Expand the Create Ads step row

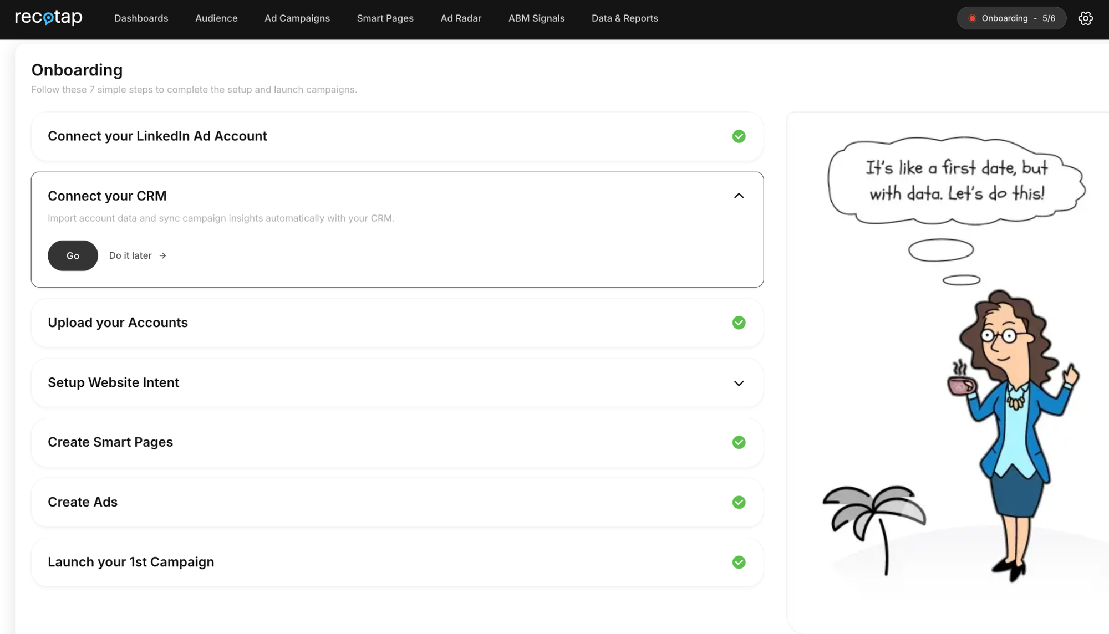pos(83,502)
